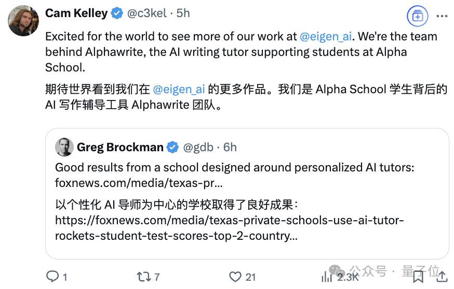Repost the tweet using the retweet icon
The width and height of the screenshot is (454, 289).
(x=143, y=277)
